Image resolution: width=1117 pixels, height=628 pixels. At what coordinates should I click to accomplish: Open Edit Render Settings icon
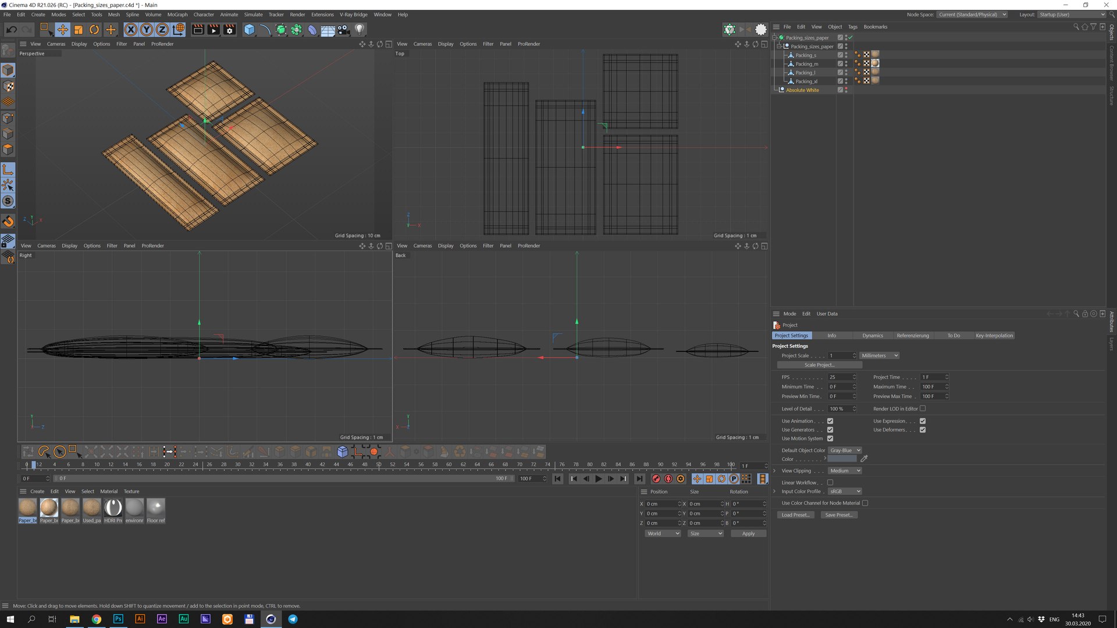230,30
